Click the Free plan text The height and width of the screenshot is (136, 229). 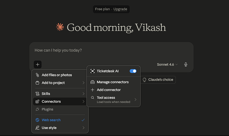click(x=102, y=9)
